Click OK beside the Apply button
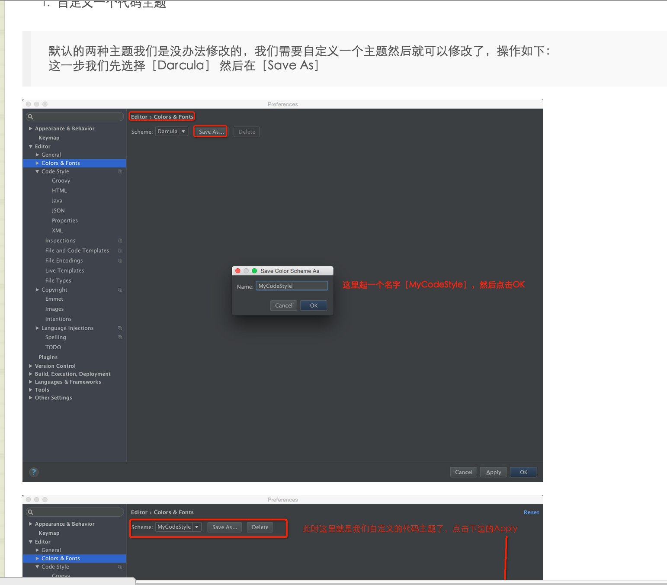 coord(523,472)
